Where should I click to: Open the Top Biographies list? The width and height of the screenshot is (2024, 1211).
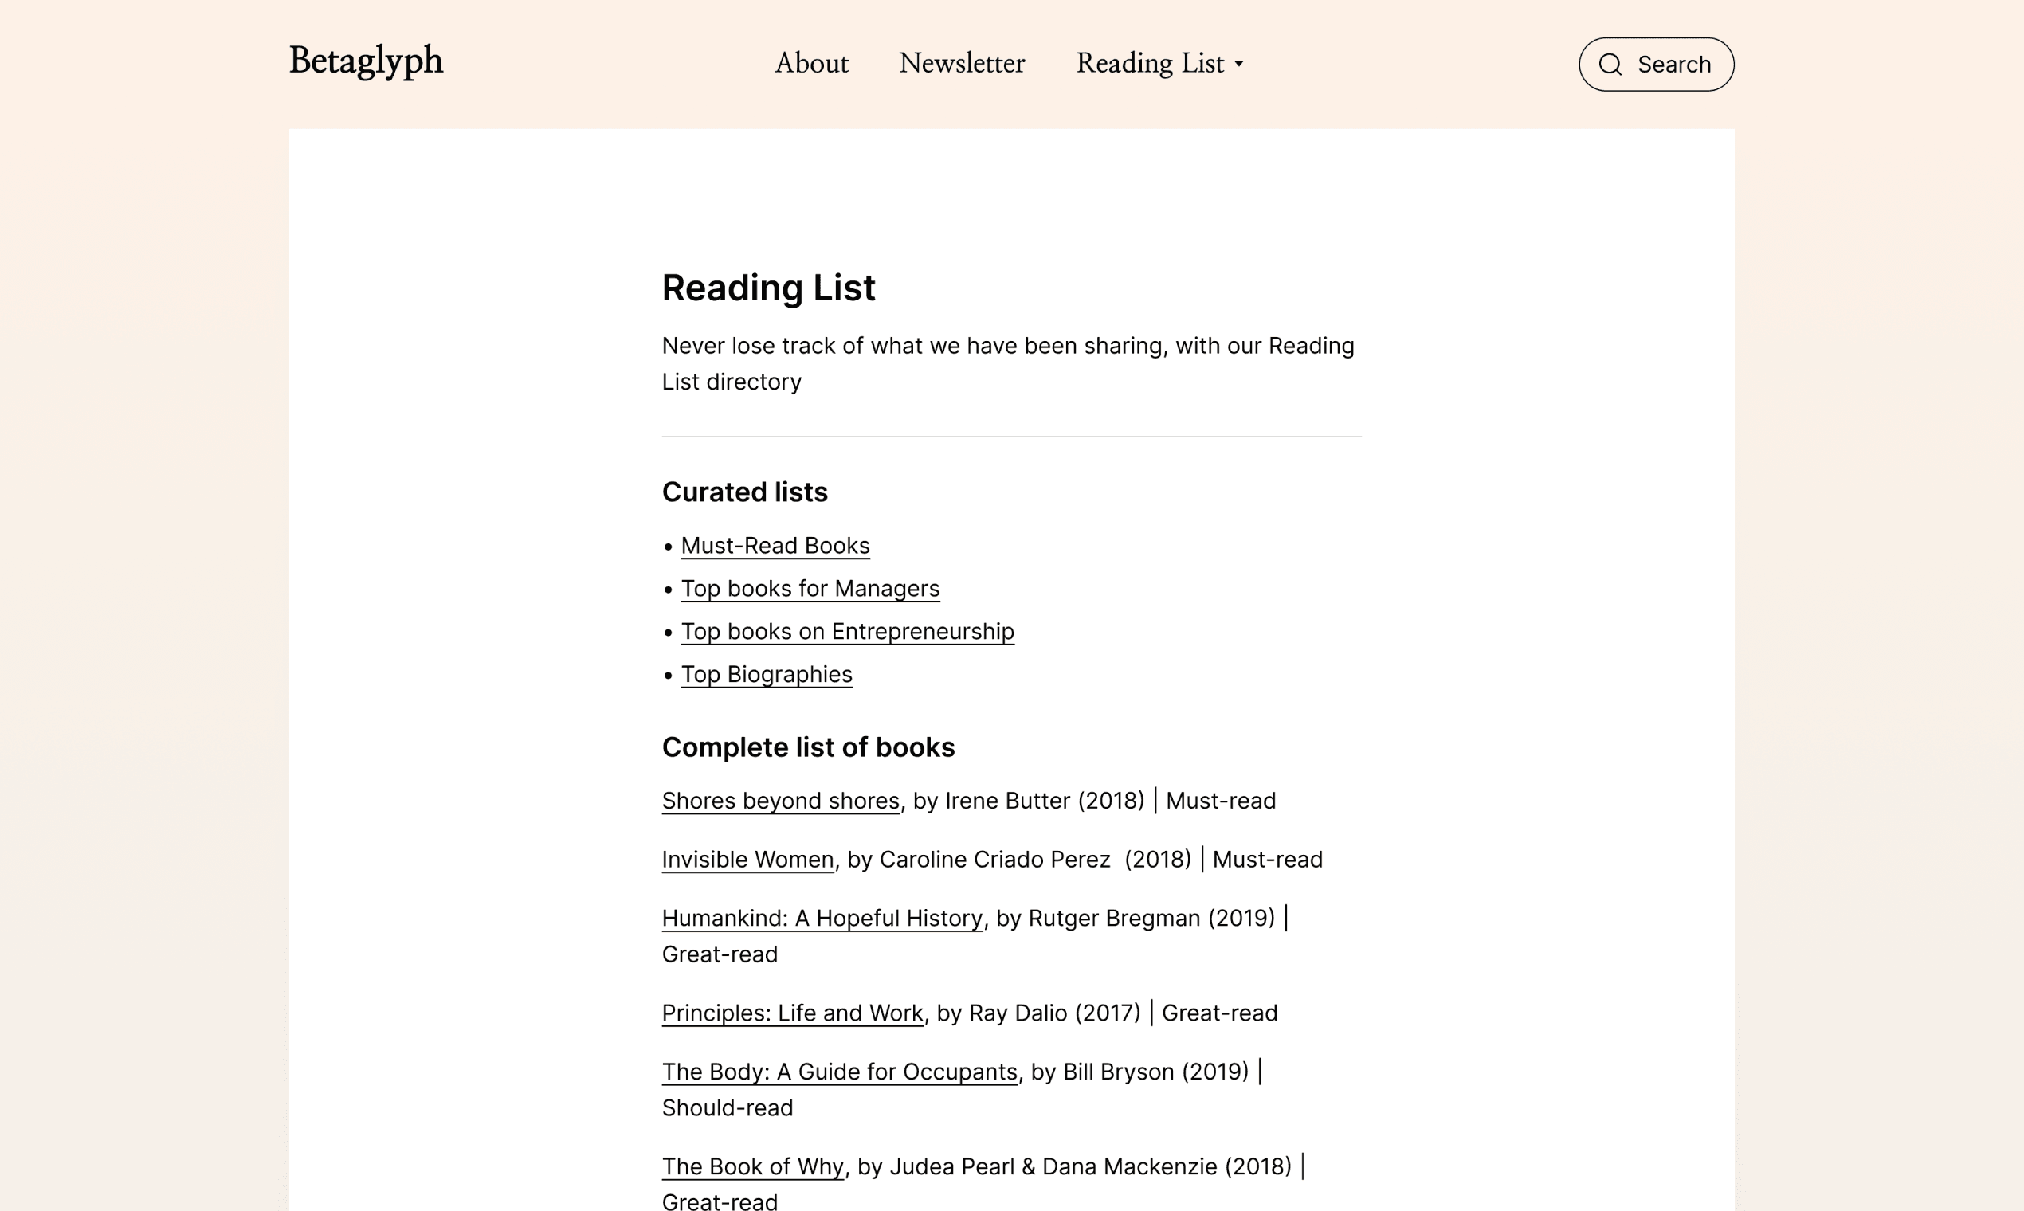point(767,674)
